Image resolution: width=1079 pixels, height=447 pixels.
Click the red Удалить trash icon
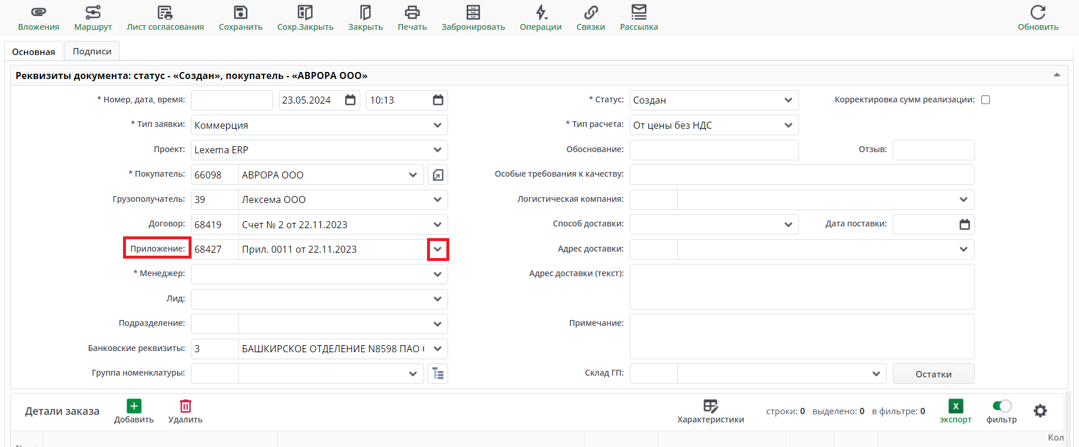tap(186, 406)
